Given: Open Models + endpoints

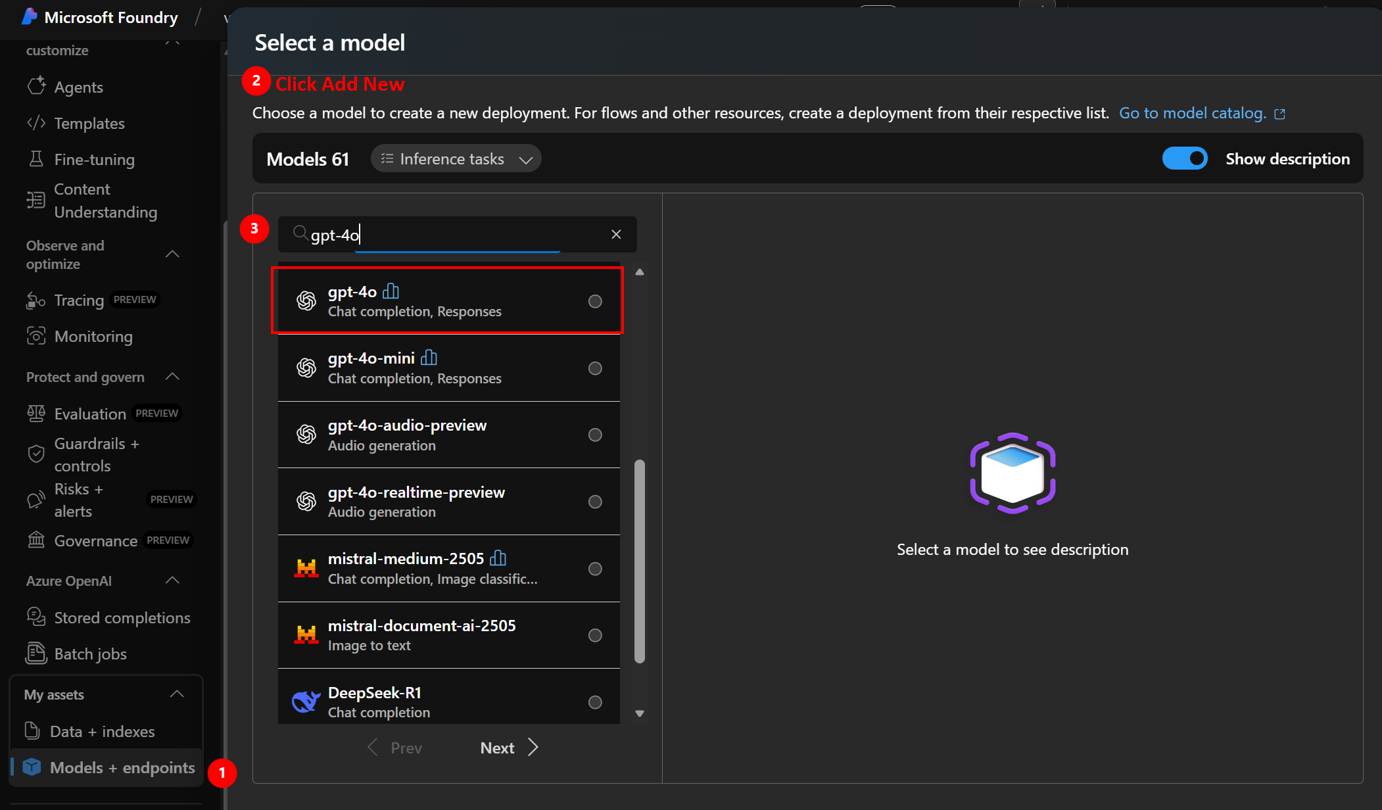Looking at the screenshot, I should coord(122,767).
